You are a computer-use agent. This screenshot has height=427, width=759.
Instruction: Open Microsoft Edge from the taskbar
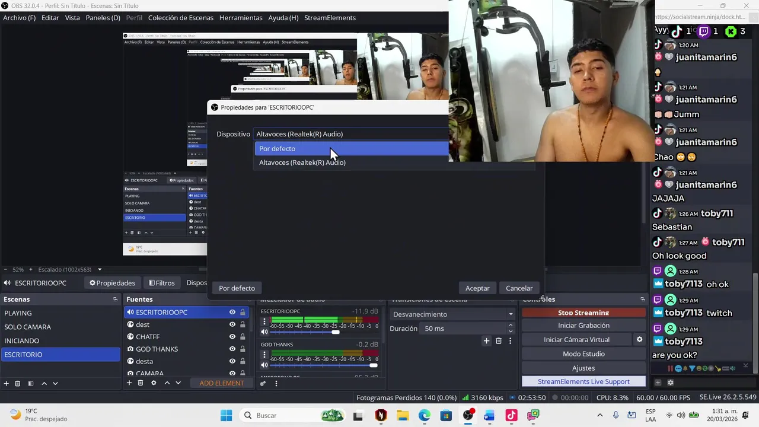point(424,415)
